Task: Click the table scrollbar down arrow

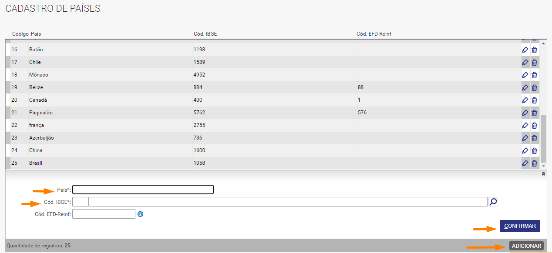Action: point(543,166)
